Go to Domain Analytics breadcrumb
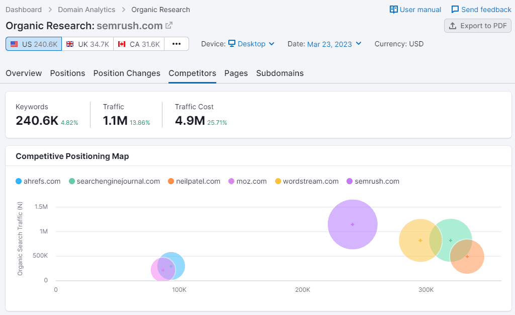Image resolution: width=515 pixels, height=315 pixels. tap(87, 10)
